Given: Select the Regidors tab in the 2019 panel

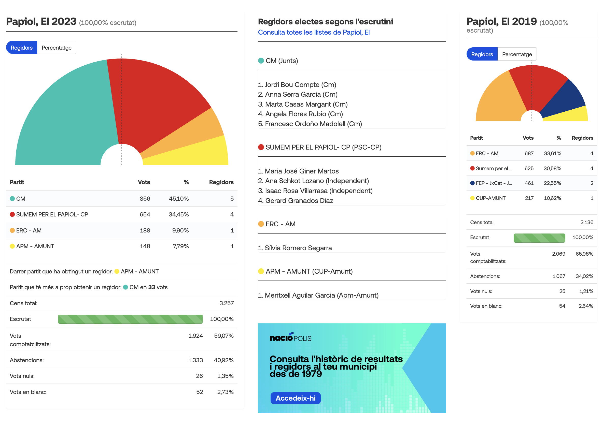Looking at the screenshot, I should [x=482, y=54].
